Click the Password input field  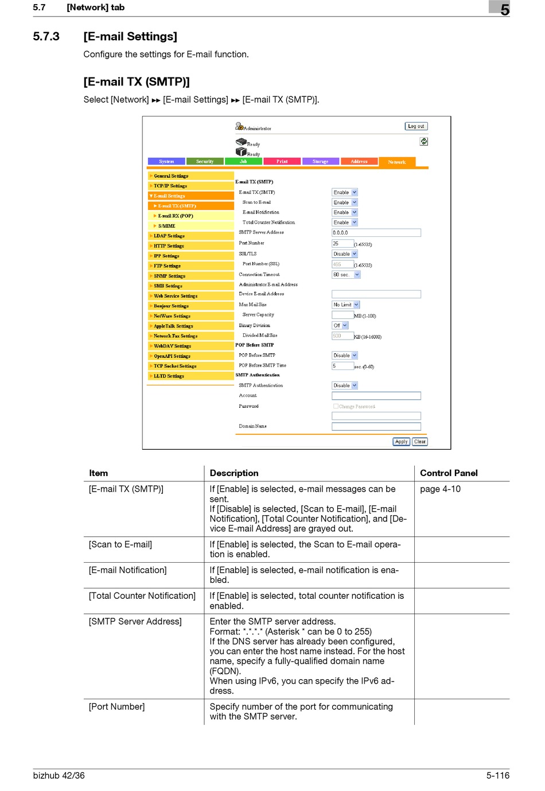pyautogui.click(x=376, y=416)
